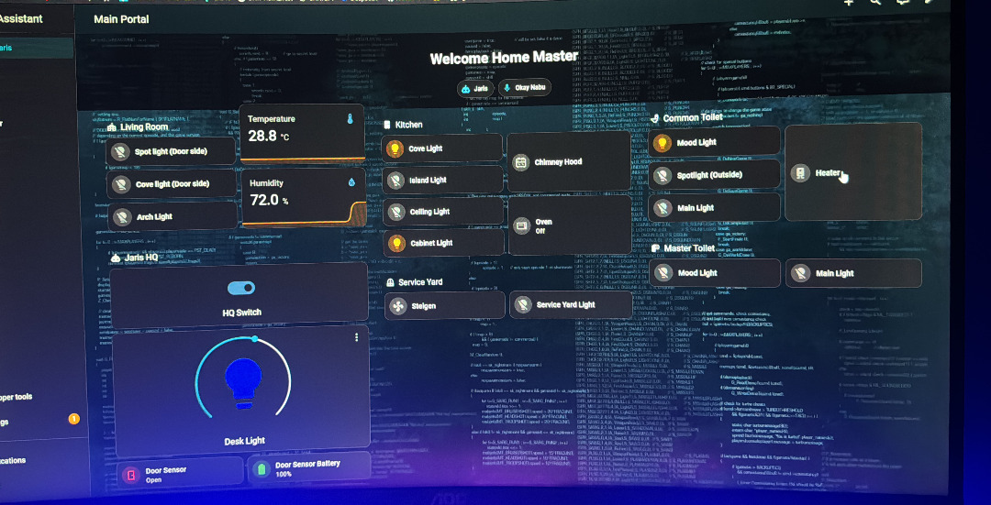
Task: Click the Cove light (Door side) icon
Action: [x=120, y=184]
